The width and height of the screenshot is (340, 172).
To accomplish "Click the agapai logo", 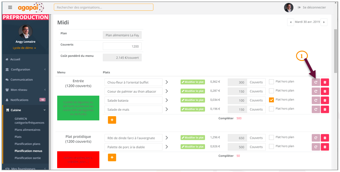I will click(x=31, y=7).
